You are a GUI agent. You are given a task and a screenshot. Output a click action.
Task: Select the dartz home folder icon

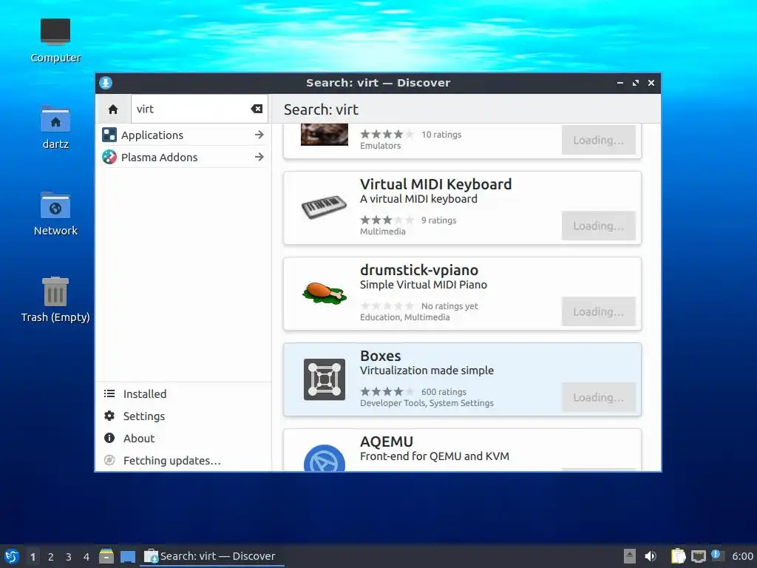(55, 127)
